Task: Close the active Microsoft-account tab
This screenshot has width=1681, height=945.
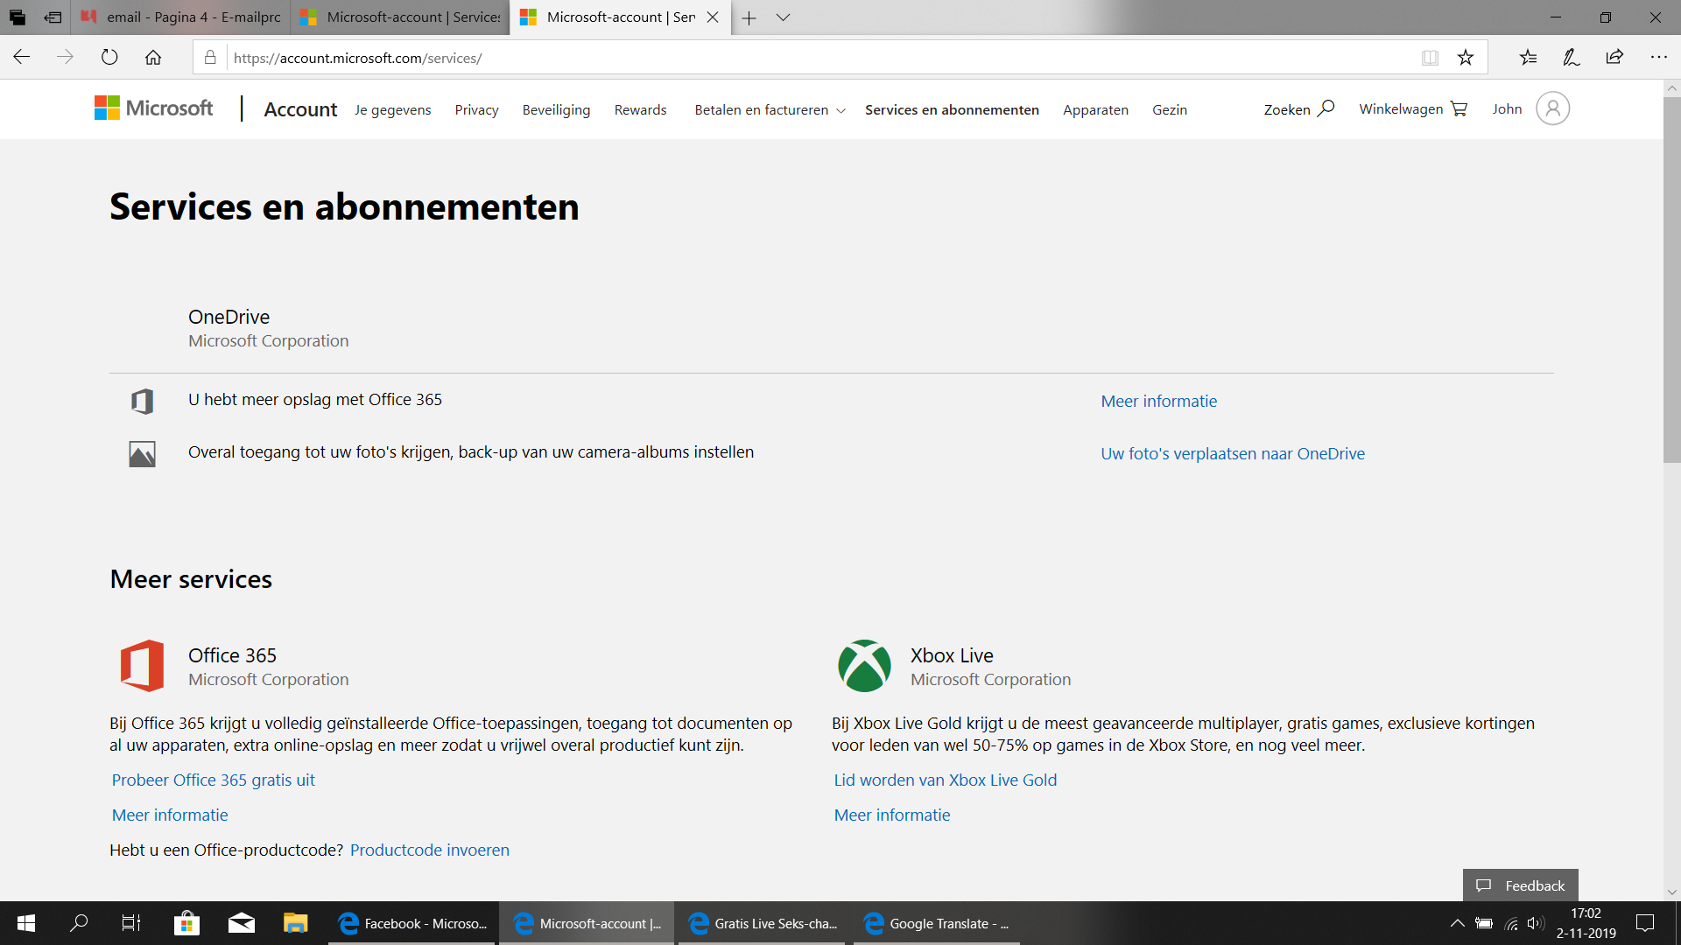Action: pos(713,17)
